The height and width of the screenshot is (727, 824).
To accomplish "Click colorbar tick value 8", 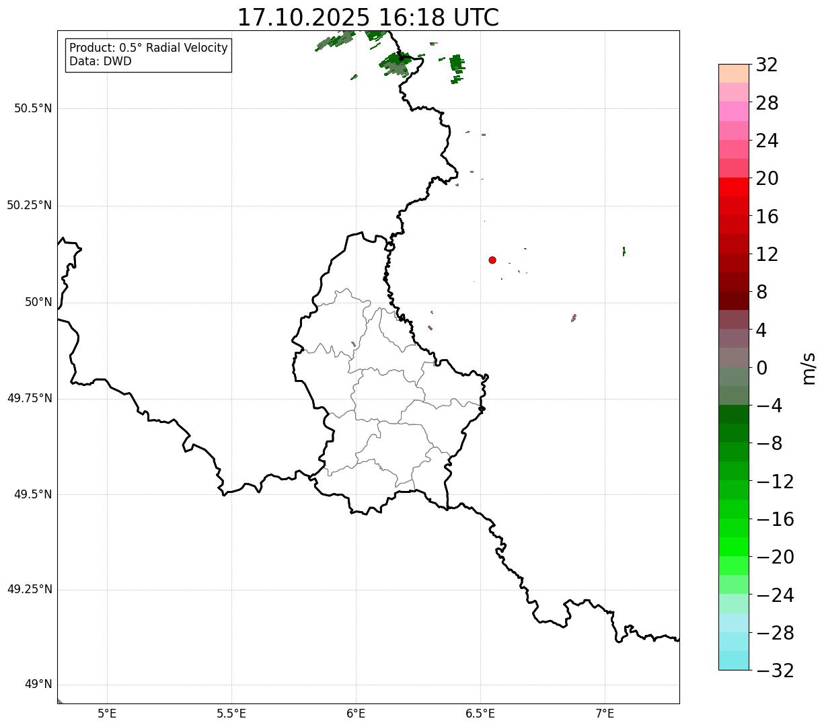I will coord(761,292).
